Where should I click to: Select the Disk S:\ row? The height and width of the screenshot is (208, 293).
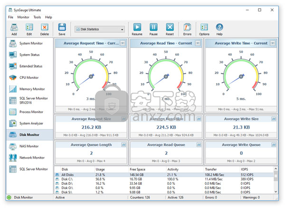(164, 192)
